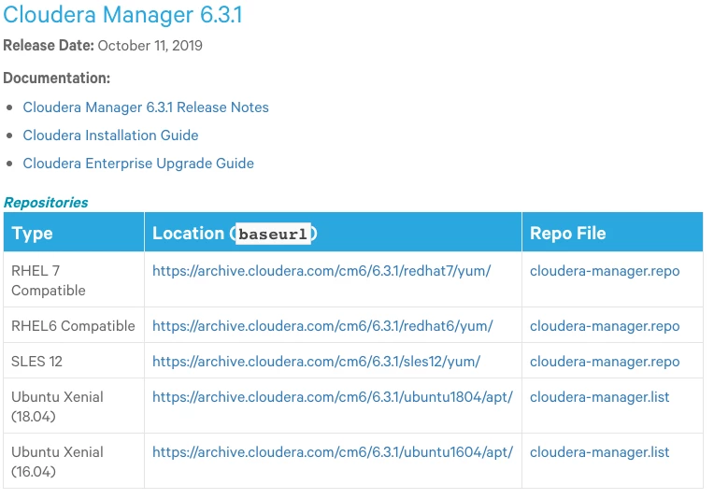Image resolution: width=714 pixels, height=499 pixels.
Task: Open the redhat6 yum repository URL
Action: 322,326
